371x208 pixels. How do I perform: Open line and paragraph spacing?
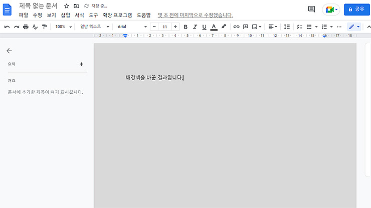pos(287,27)
